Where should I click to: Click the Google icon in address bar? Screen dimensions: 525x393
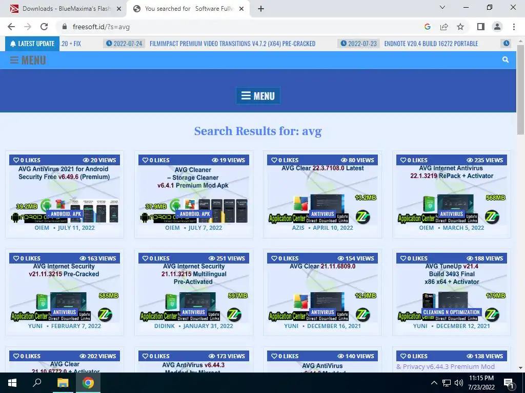(x=427, y=27)
